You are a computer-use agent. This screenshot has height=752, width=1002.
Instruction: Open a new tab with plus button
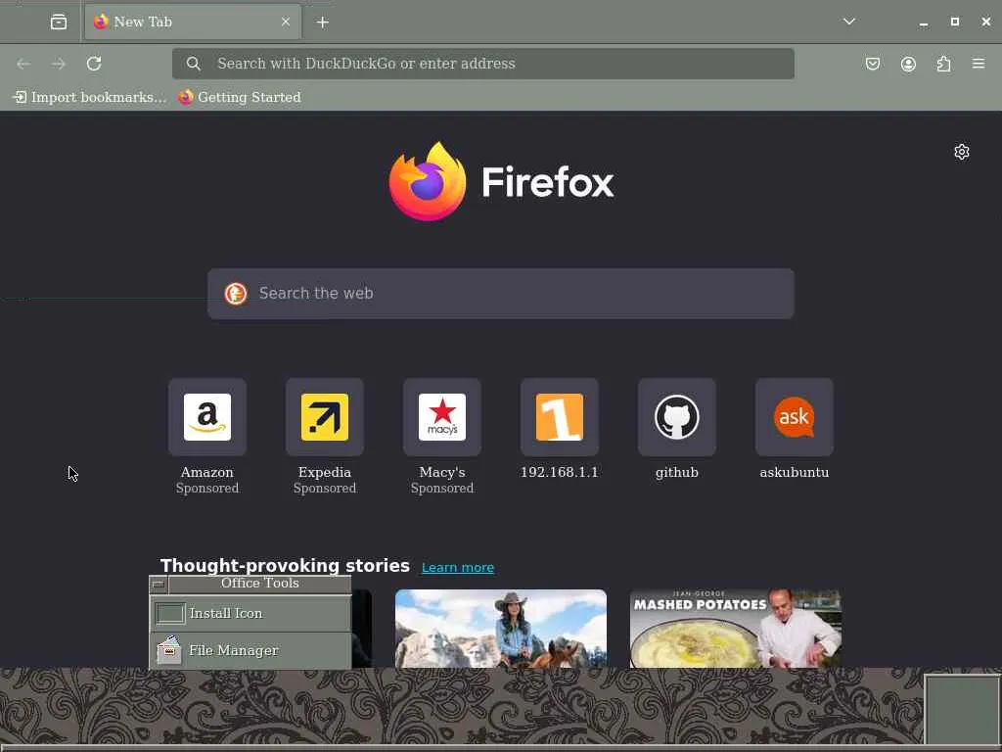coord(323,23)
